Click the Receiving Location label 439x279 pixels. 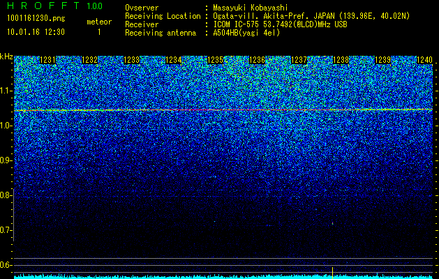coord(163,16)
